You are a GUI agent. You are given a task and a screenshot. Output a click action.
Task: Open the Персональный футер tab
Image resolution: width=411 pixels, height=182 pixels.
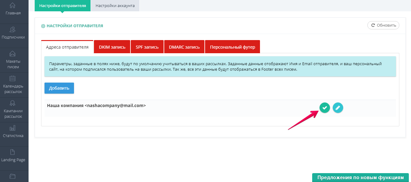tap(232, 47)
